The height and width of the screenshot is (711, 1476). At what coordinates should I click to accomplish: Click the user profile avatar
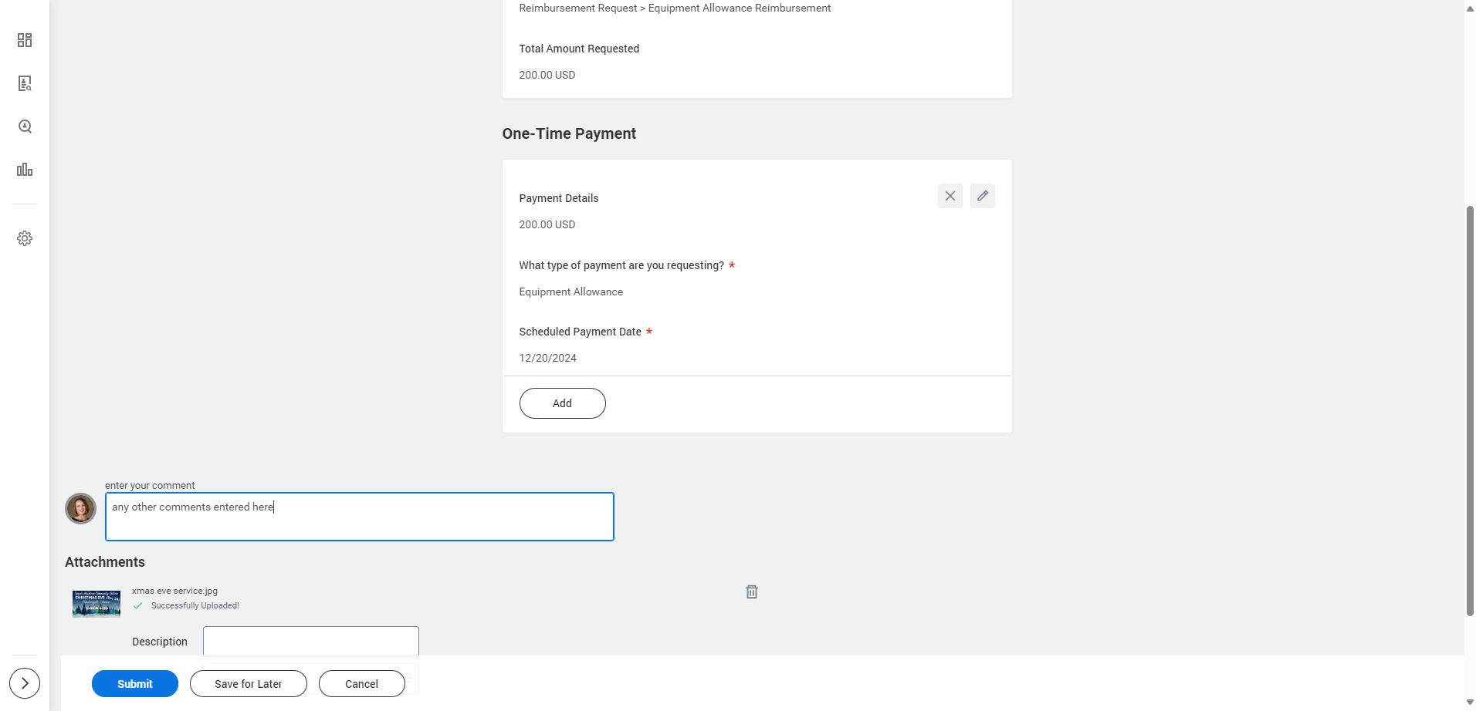[81, 509]
